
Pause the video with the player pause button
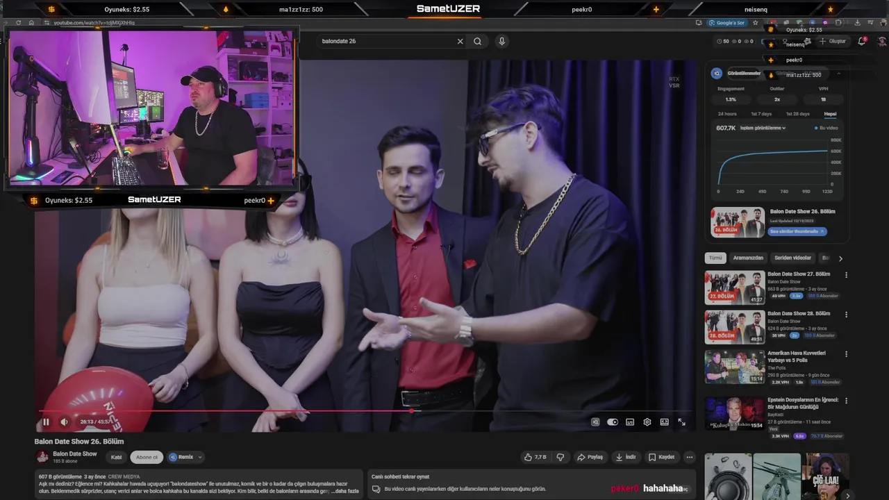tap(46, 422)
